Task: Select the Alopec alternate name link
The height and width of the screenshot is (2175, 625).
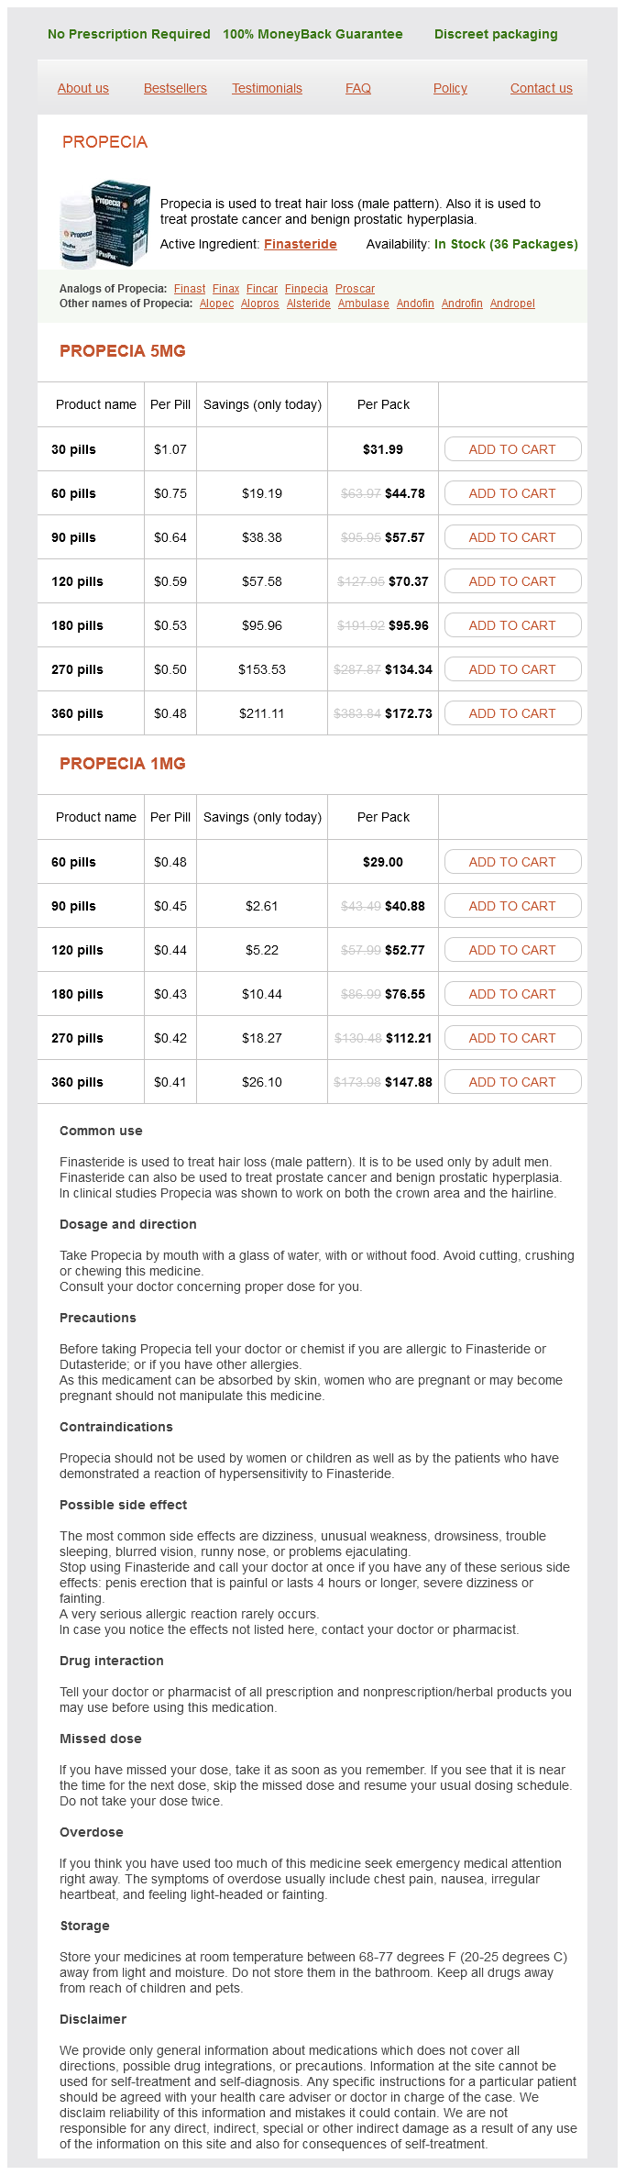Action: coord(216,304)
